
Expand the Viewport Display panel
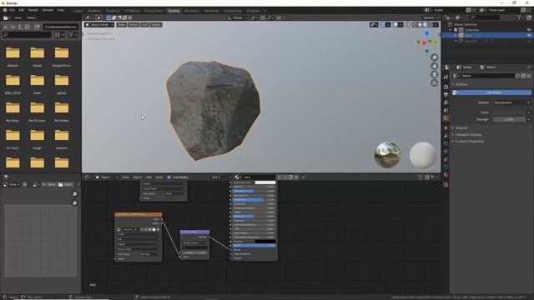[x=468, y=135]
